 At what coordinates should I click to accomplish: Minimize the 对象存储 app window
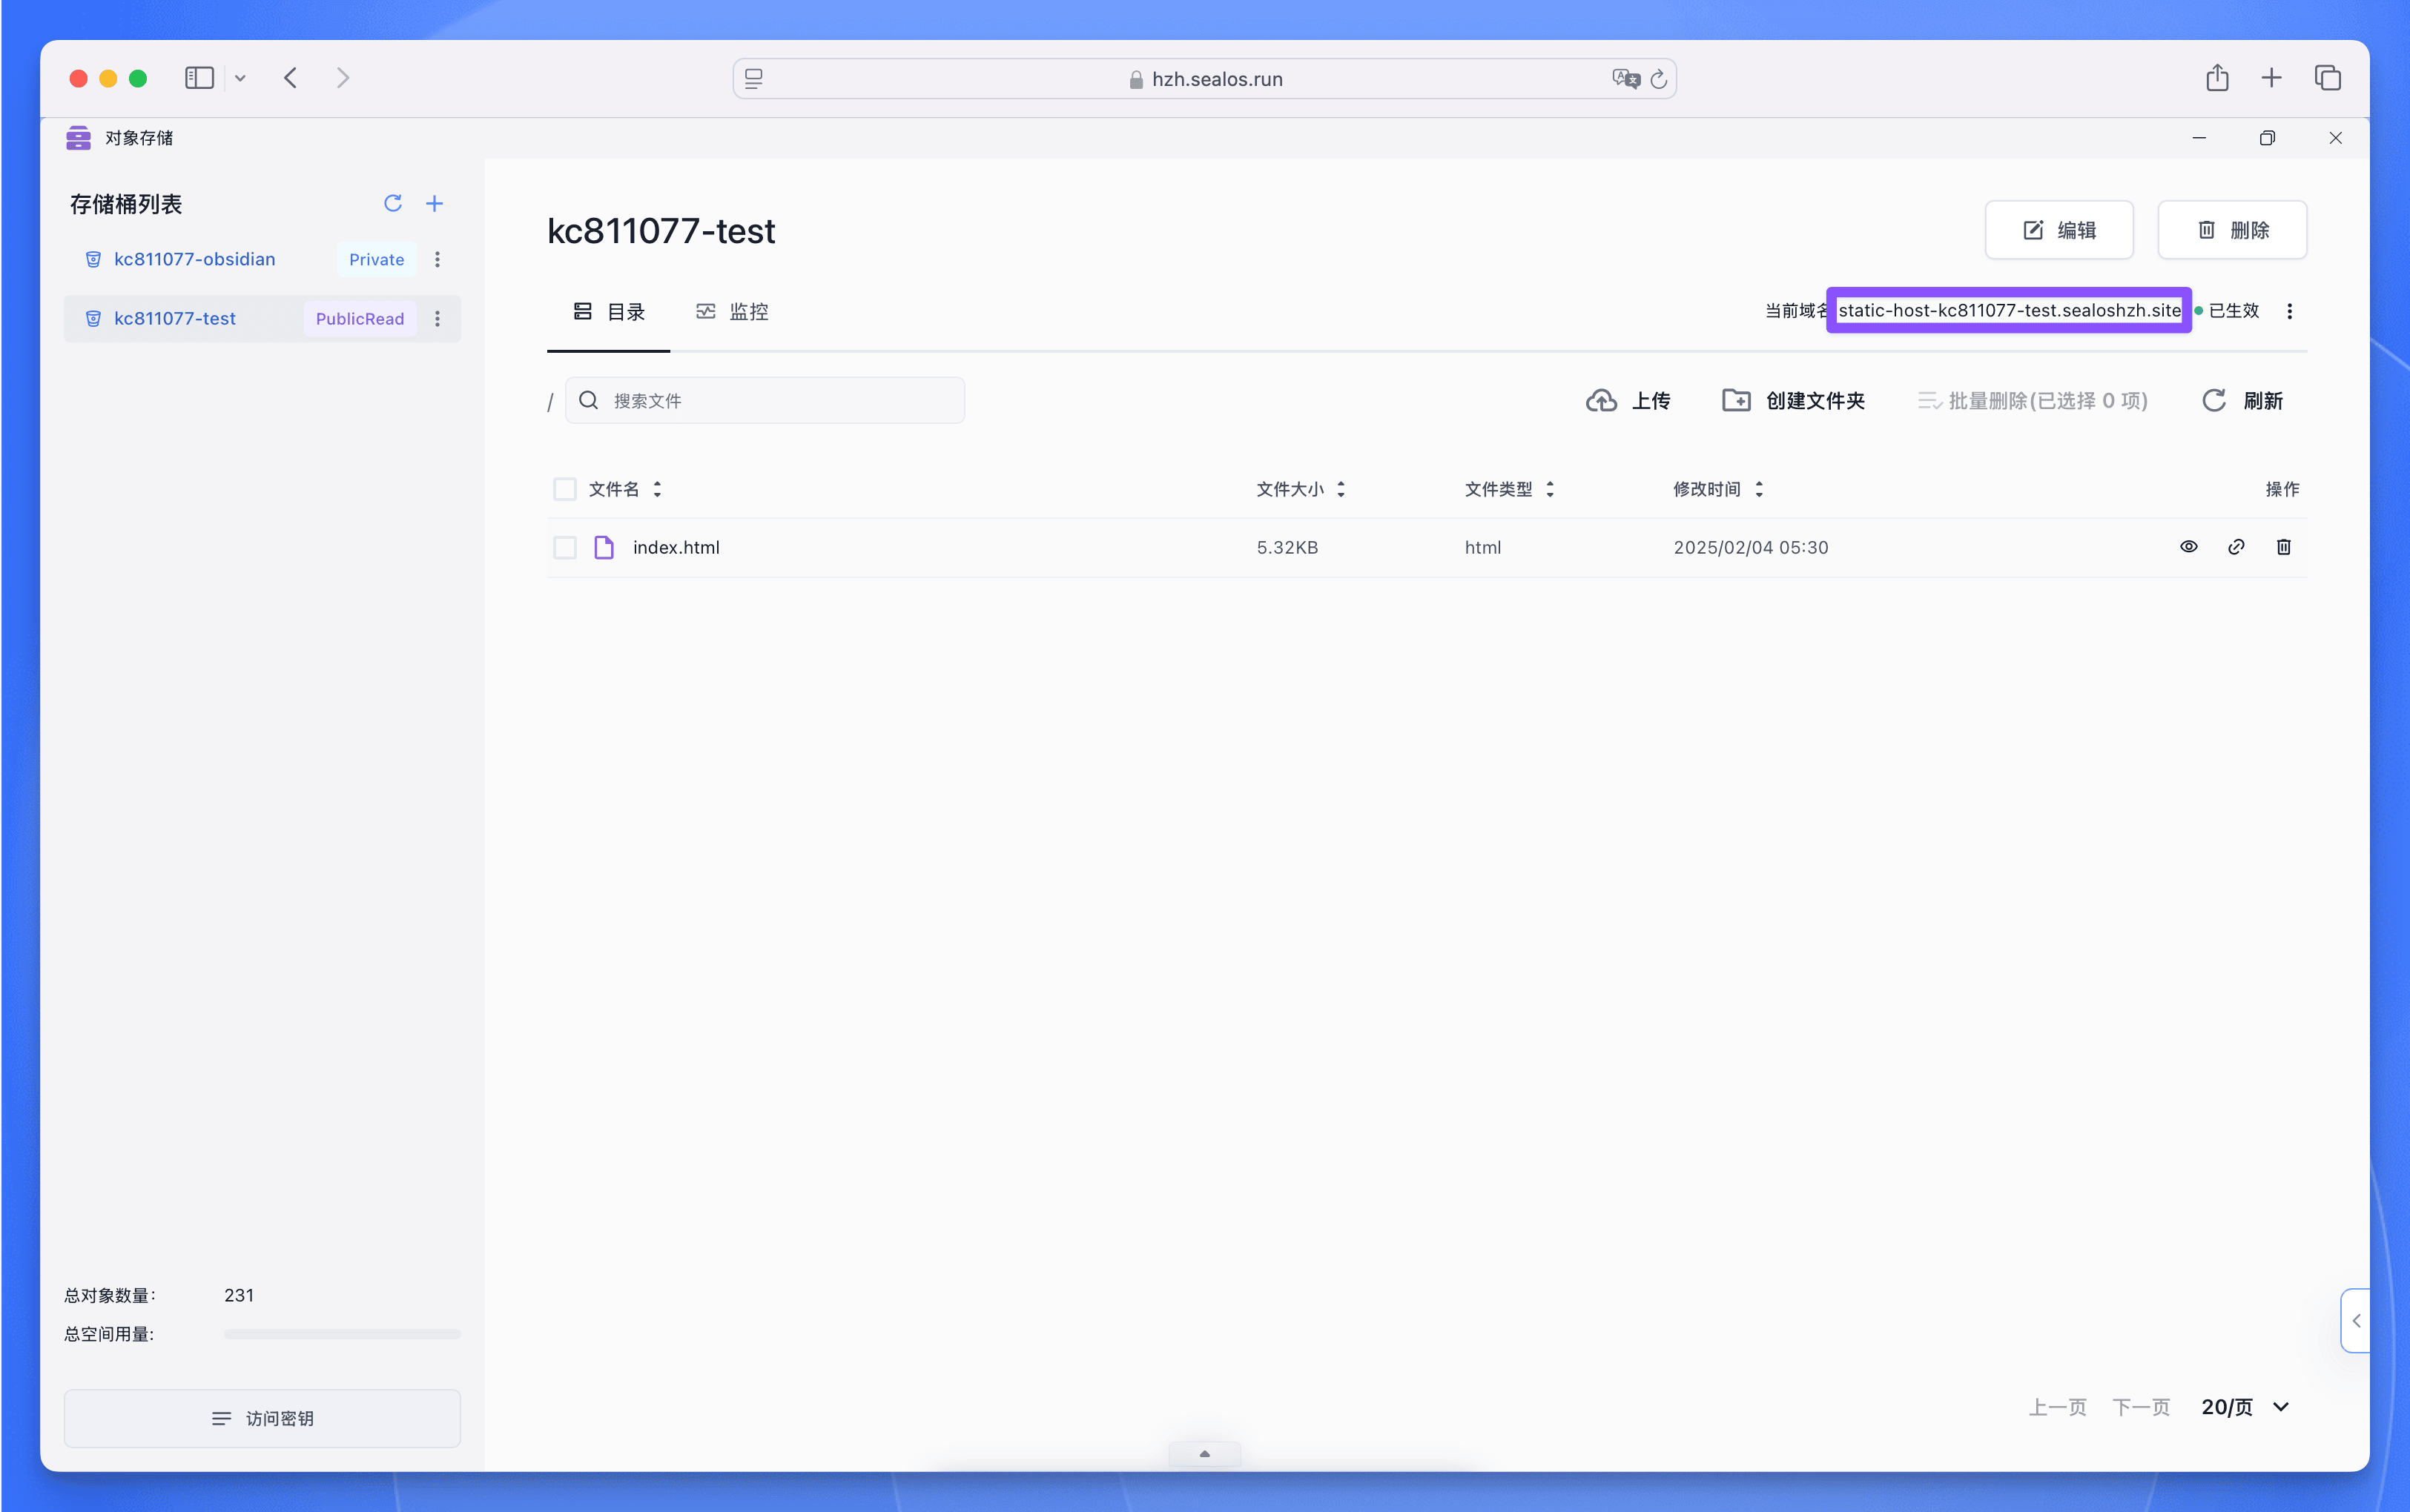click(2199, 138)
